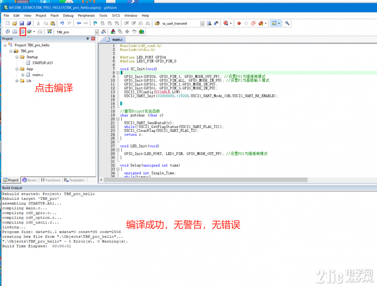Click the Copy icon
Screen dimensions: 377x286
click(45, 23)
